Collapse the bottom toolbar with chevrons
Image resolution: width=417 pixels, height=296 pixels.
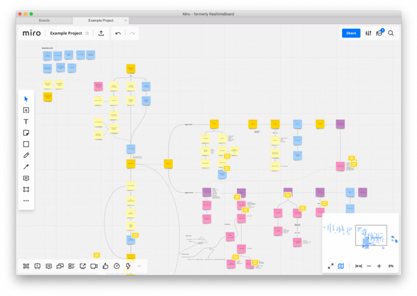click(140, 266)
